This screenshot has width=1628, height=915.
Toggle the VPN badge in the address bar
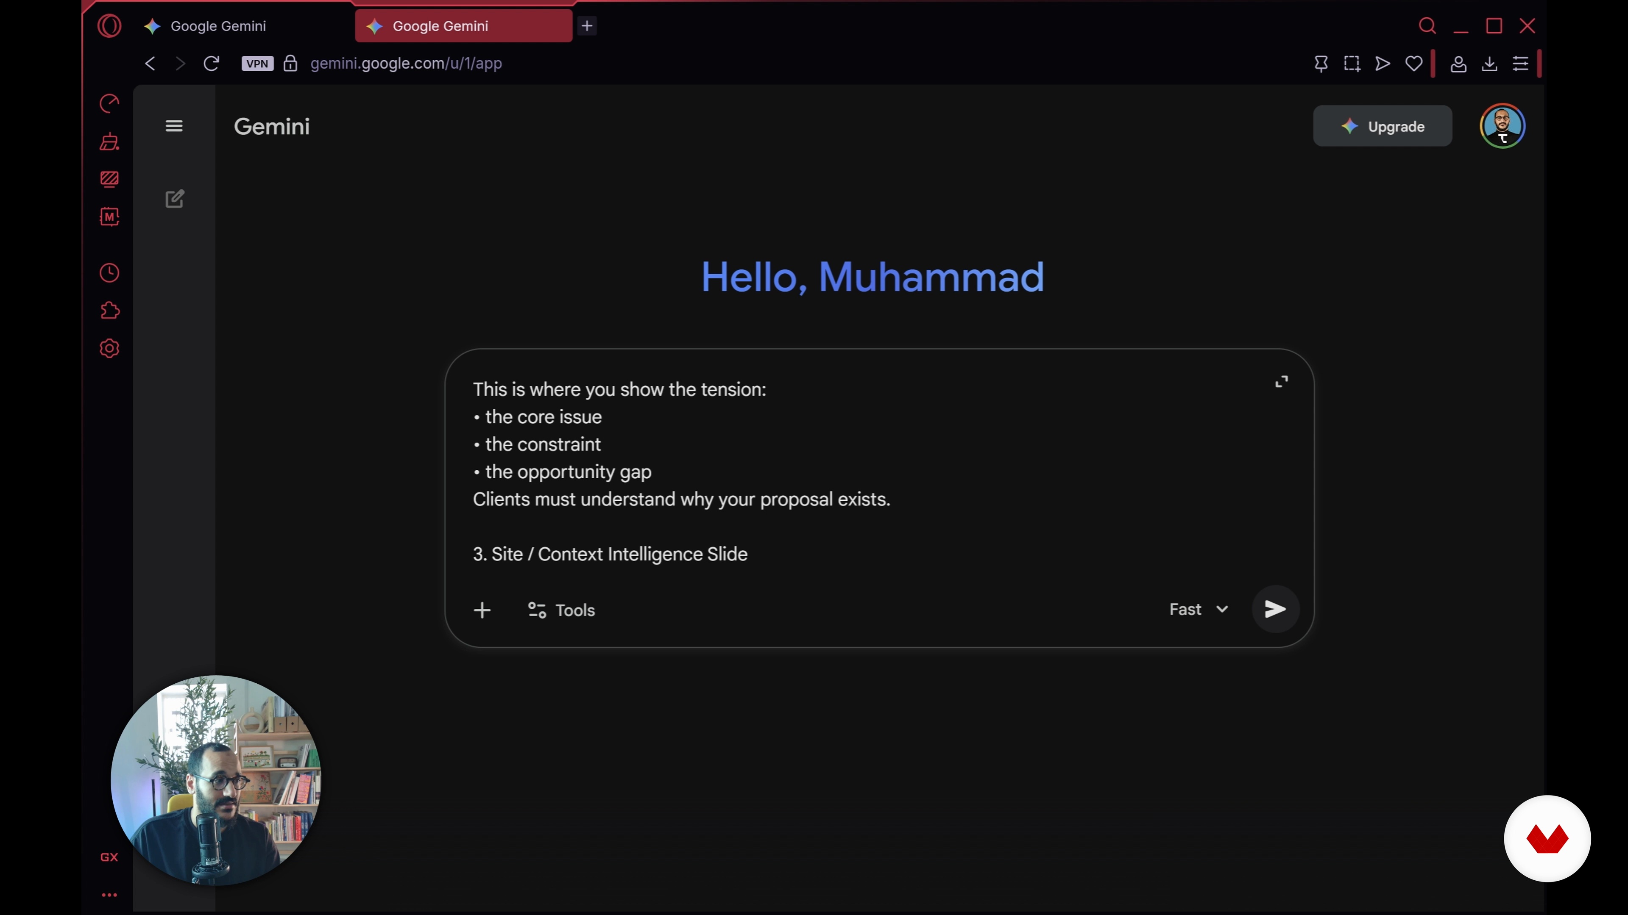click(257, 63)
